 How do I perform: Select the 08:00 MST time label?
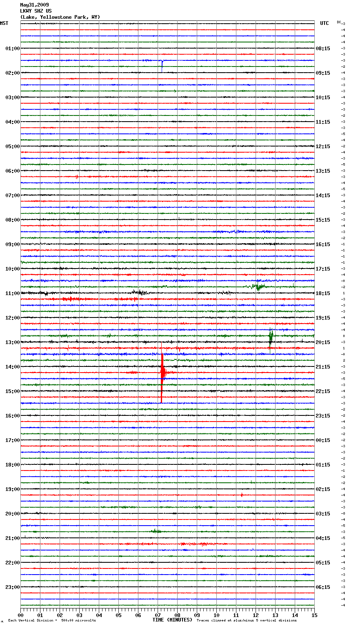[x=13, y=220]
